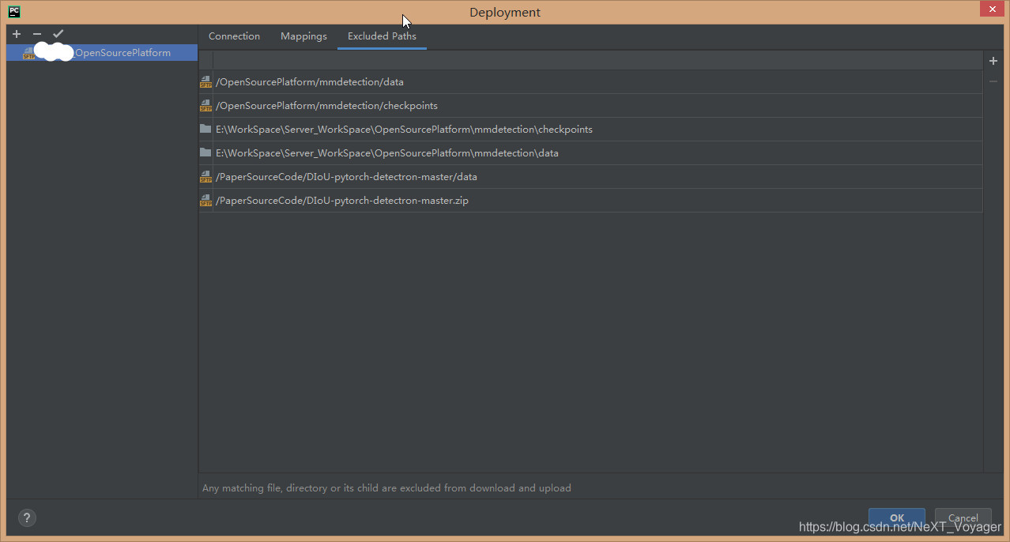
Task: Open help with the question mark button
Action: tap(27, 518)
